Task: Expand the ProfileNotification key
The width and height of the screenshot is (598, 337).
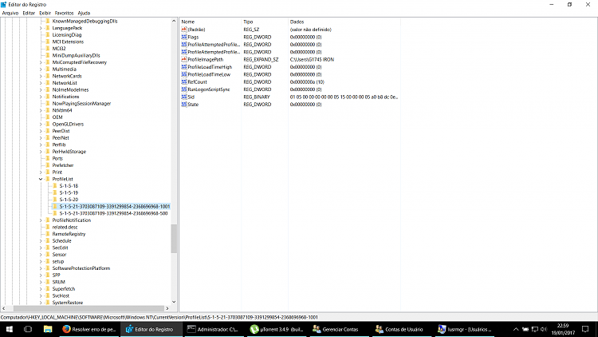Action: click(x=41, y=220)
